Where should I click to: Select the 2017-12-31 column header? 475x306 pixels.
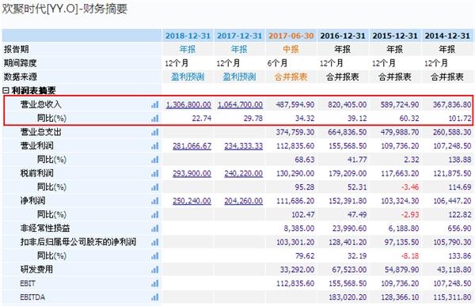point(239,36)
